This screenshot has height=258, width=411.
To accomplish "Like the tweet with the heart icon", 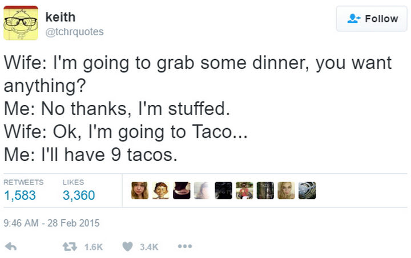I will point(128,247).
